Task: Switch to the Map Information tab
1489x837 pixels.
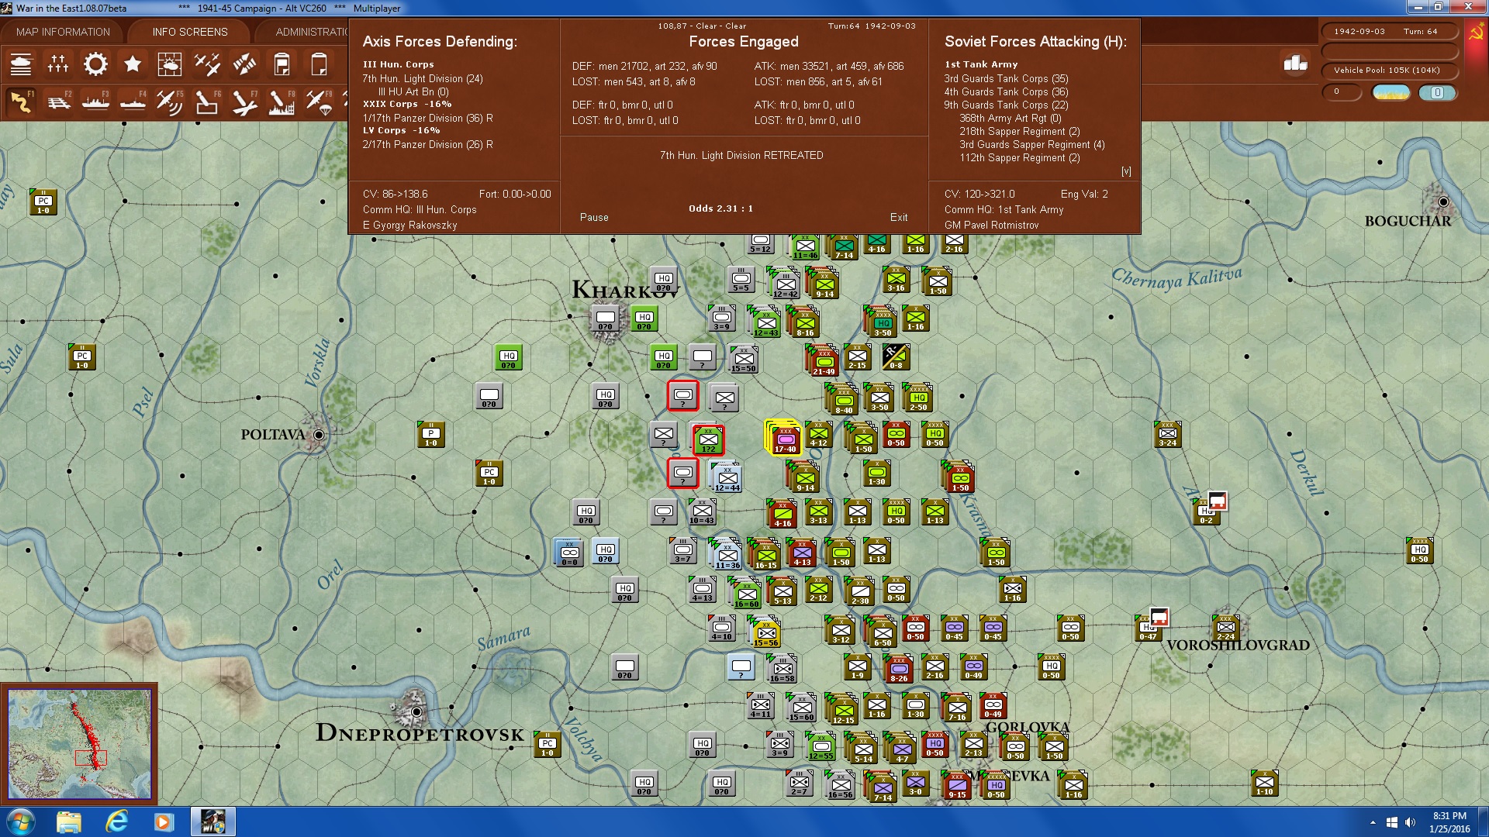Action: click(63, 32)
